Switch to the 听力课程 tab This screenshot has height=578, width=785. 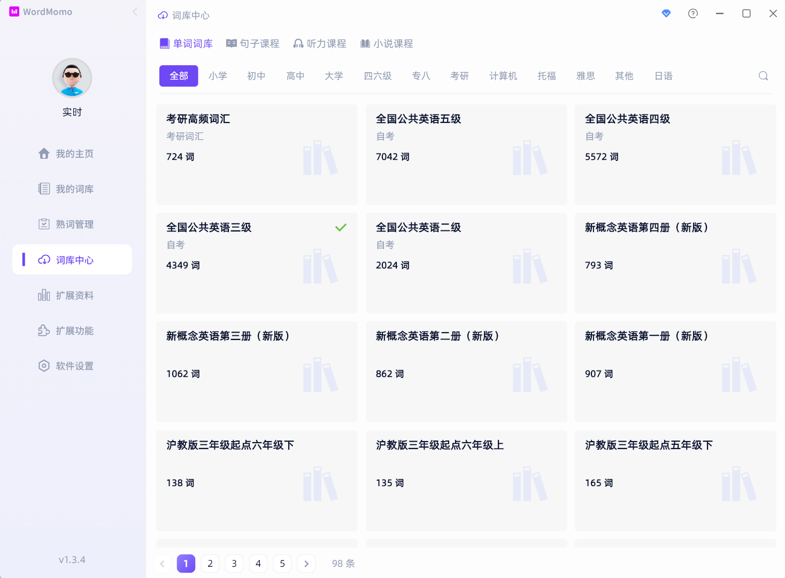[320, 44]
